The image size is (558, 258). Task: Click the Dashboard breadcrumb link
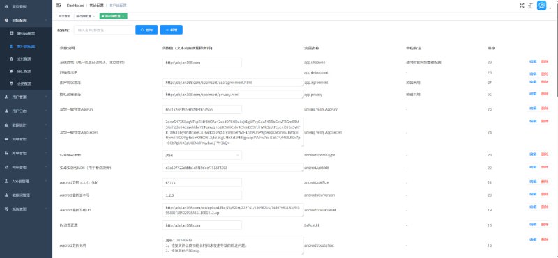click(x=75, y=6)
